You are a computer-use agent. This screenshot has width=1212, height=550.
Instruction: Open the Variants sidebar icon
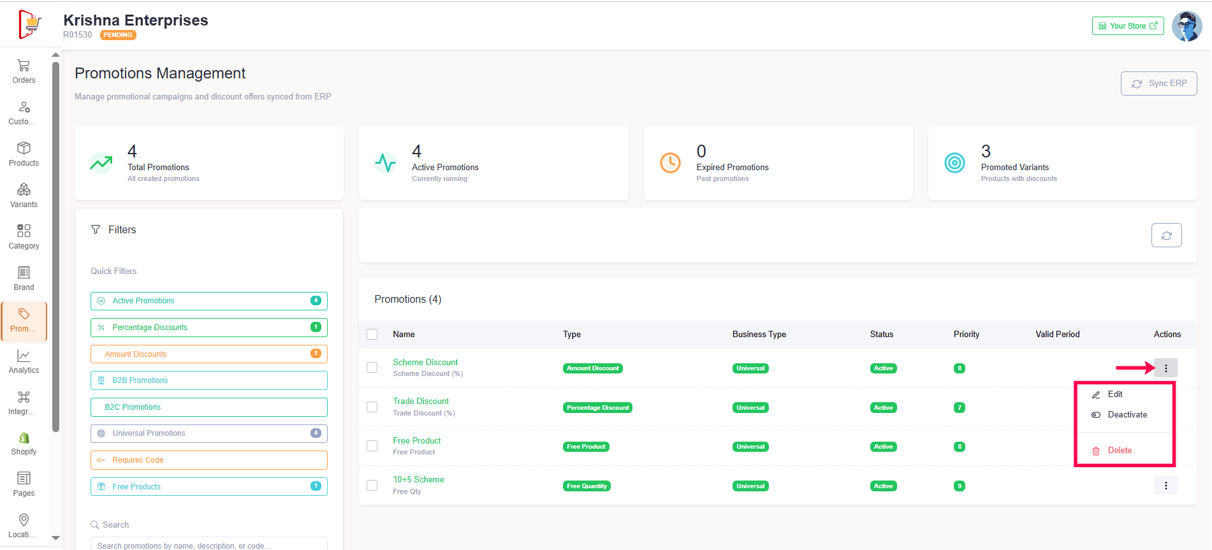pyautogui.click(x=24, y=196)
